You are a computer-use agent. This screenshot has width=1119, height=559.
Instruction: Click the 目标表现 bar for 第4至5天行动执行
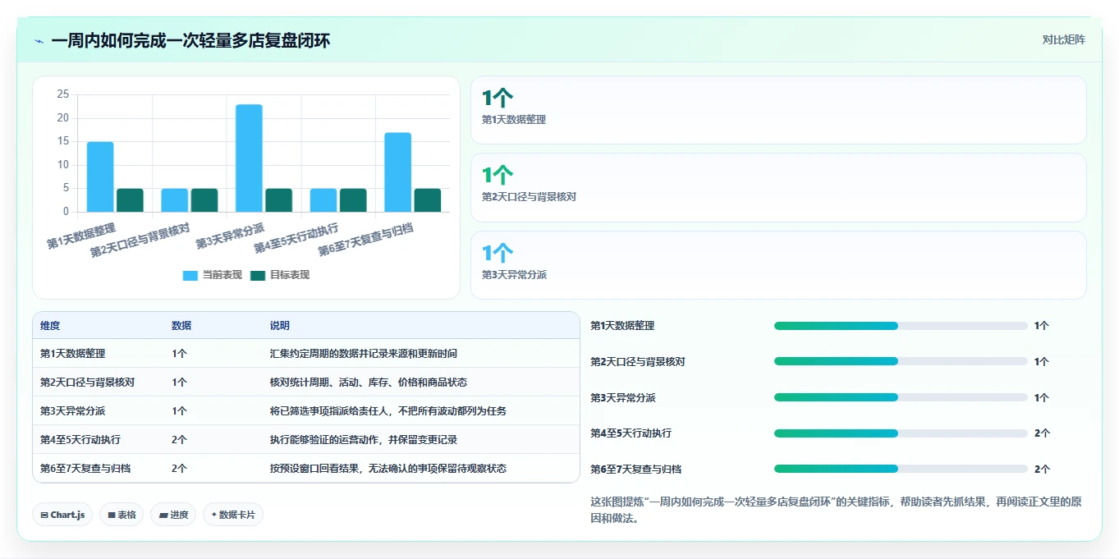[x=353, y=200]
